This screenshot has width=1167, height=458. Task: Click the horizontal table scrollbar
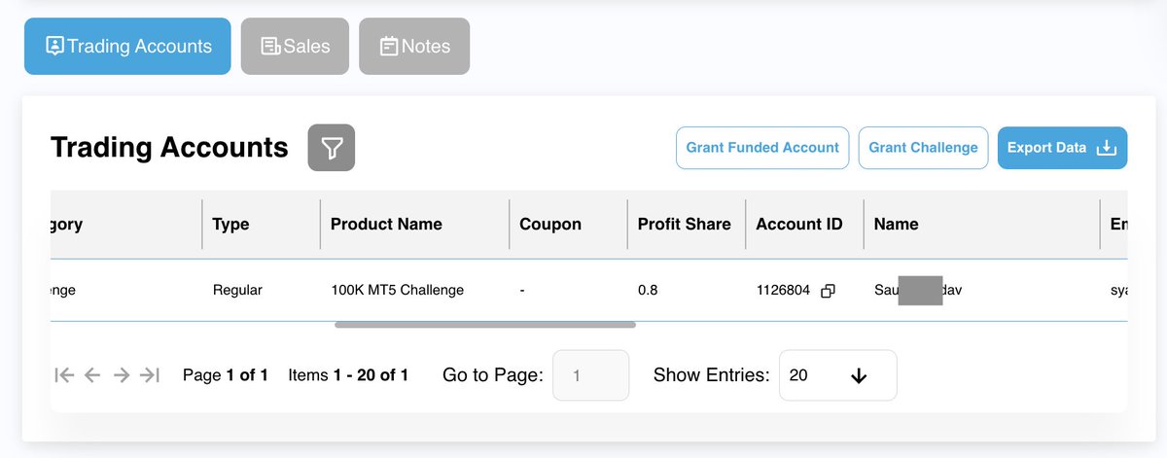pyautogui.click(x=485, y=325)
